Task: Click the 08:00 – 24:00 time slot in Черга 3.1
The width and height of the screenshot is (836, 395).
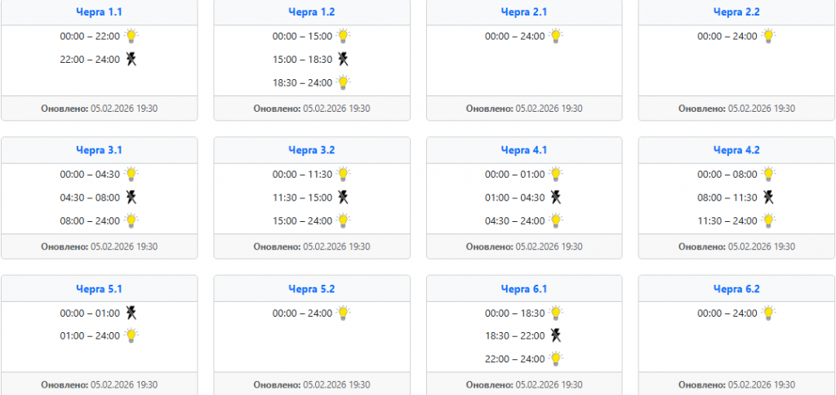Action: [x=90, y=220]
